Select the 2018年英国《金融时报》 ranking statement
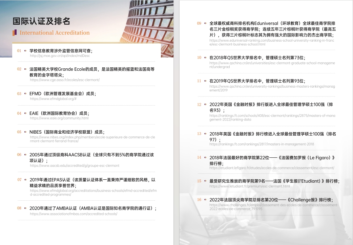This screenshot has height=245, width=353. pos(273,137)
